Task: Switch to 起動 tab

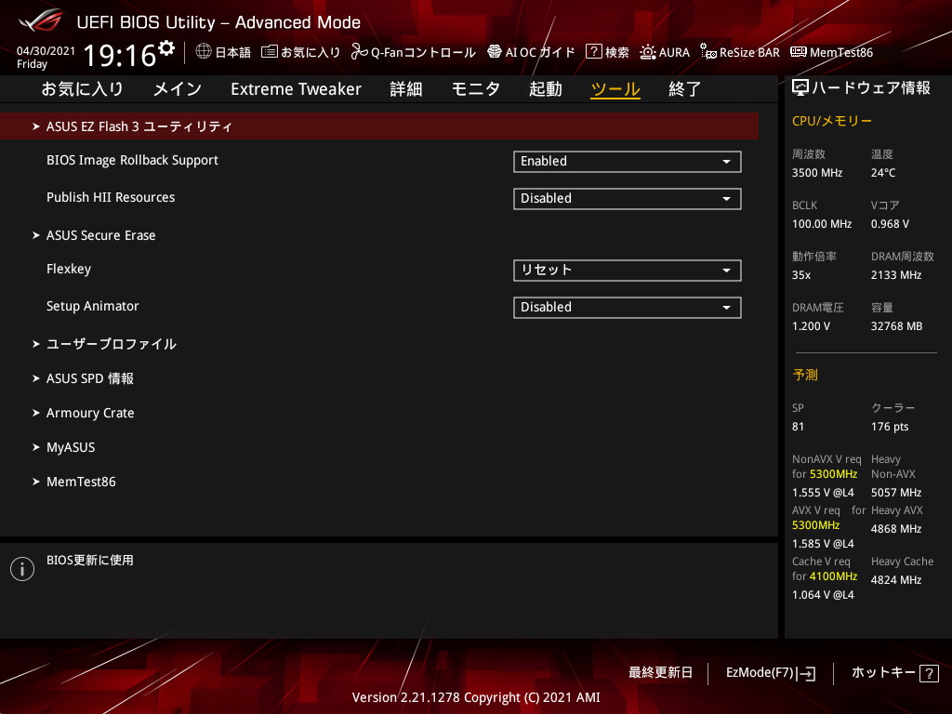Action: pos(545,89)
